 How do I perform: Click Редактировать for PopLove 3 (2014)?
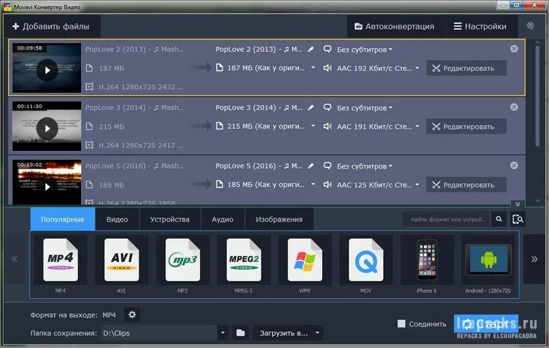click(x=466, y=126)
